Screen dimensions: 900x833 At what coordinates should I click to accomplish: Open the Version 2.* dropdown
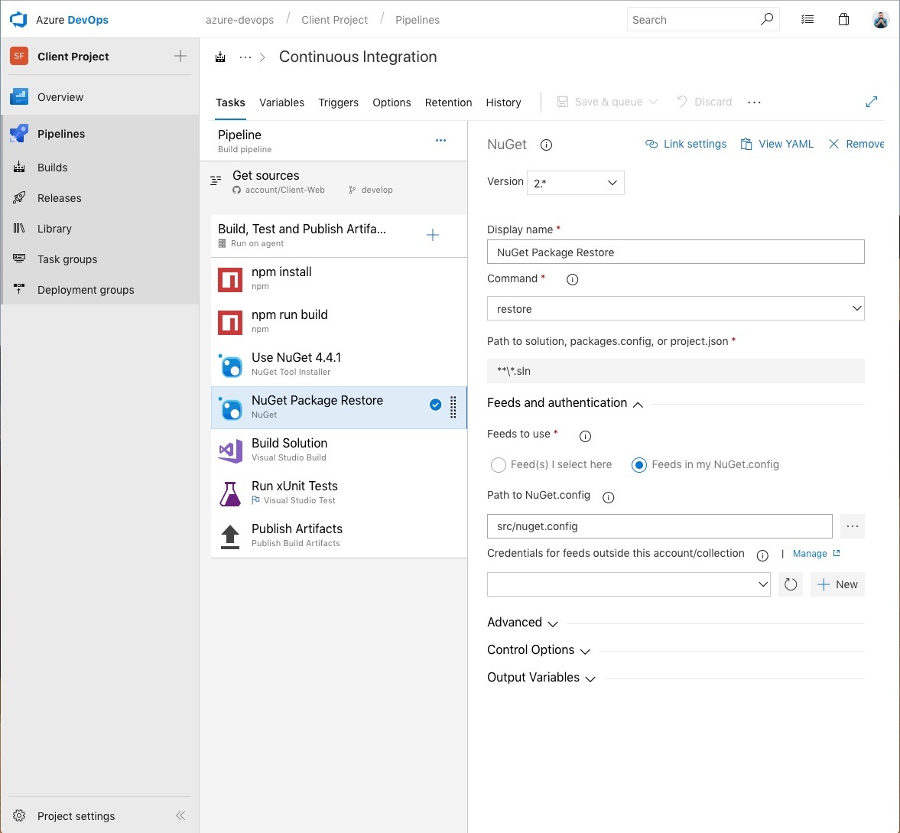click(575, 183)
